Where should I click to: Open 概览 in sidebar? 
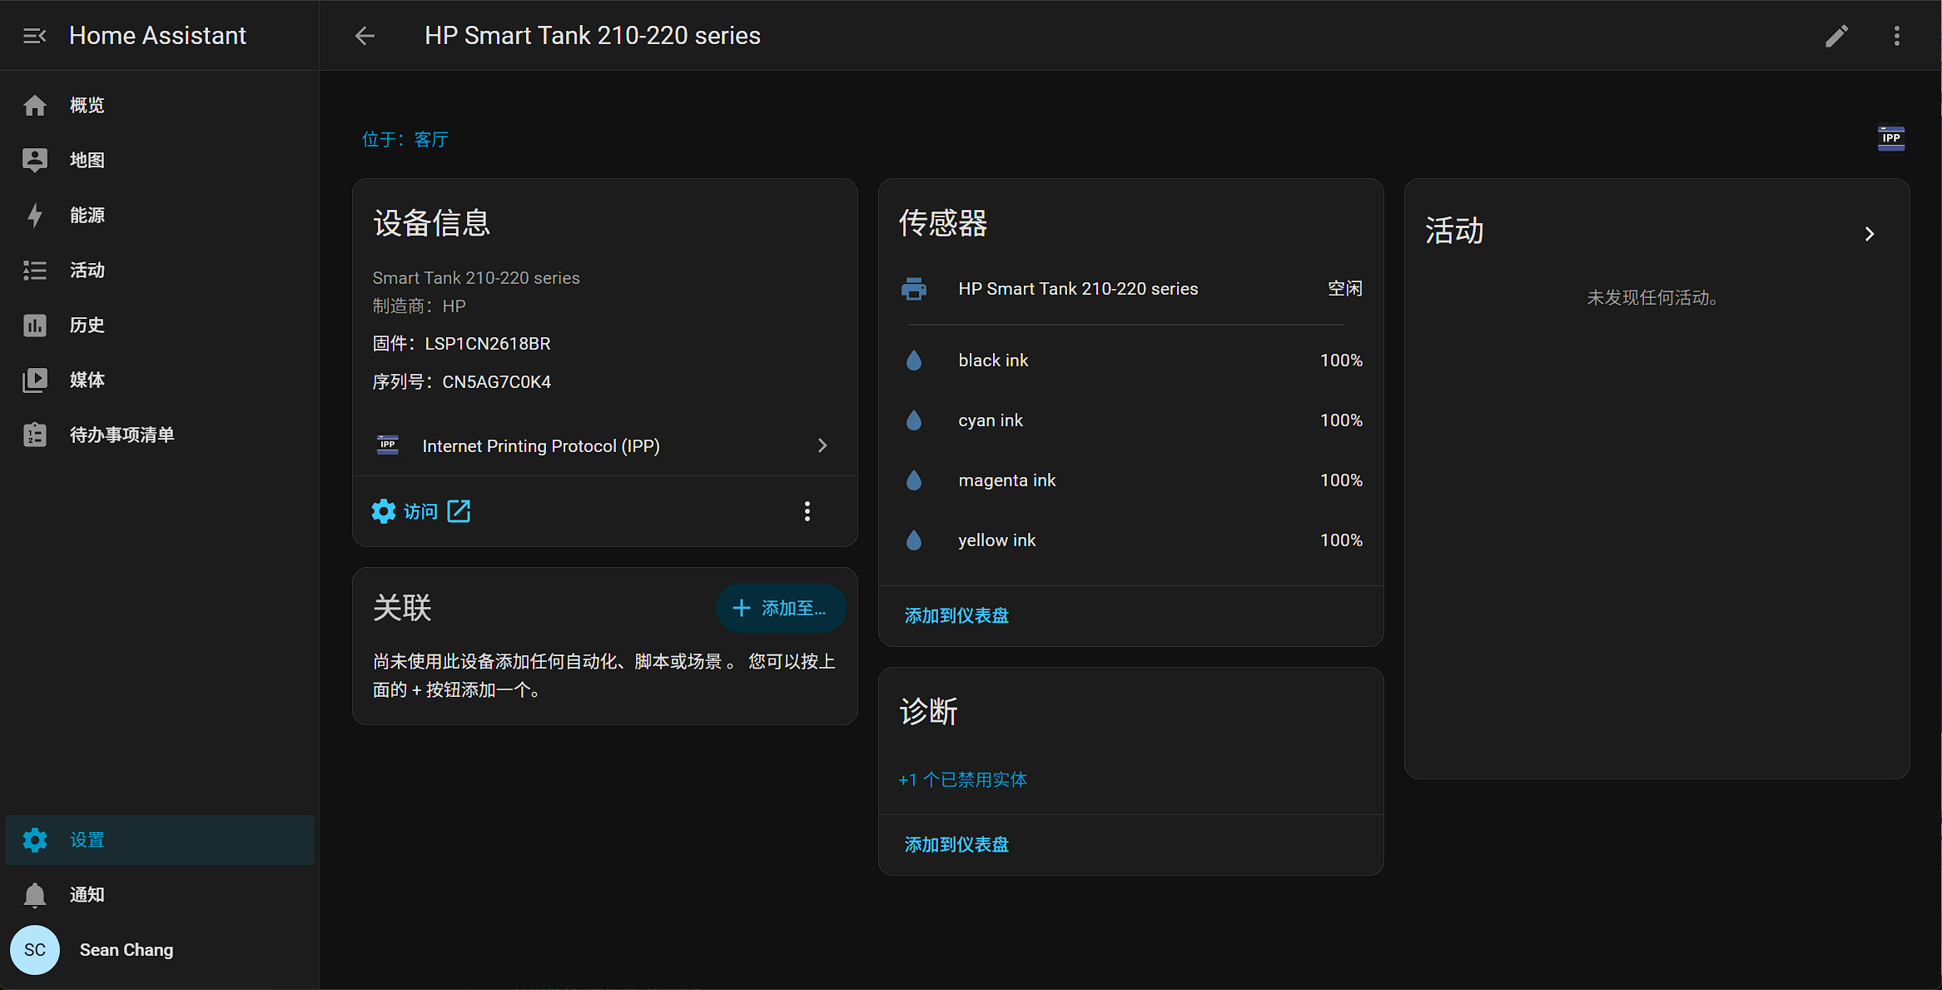(160, 106)
